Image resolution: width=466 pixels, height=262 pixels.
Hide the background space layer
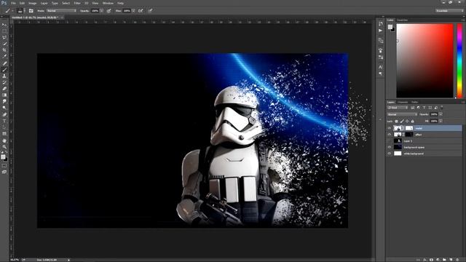pos(390,147)
